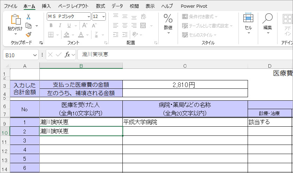The image size is (293, 173).
Task: Switch to the データ tab
Action: 117,6
